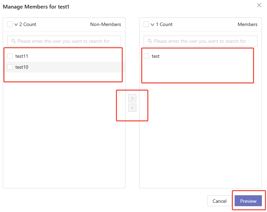Select the test10 user name
The width and height of the screenshot is (267, 212).
pos(22,67)
